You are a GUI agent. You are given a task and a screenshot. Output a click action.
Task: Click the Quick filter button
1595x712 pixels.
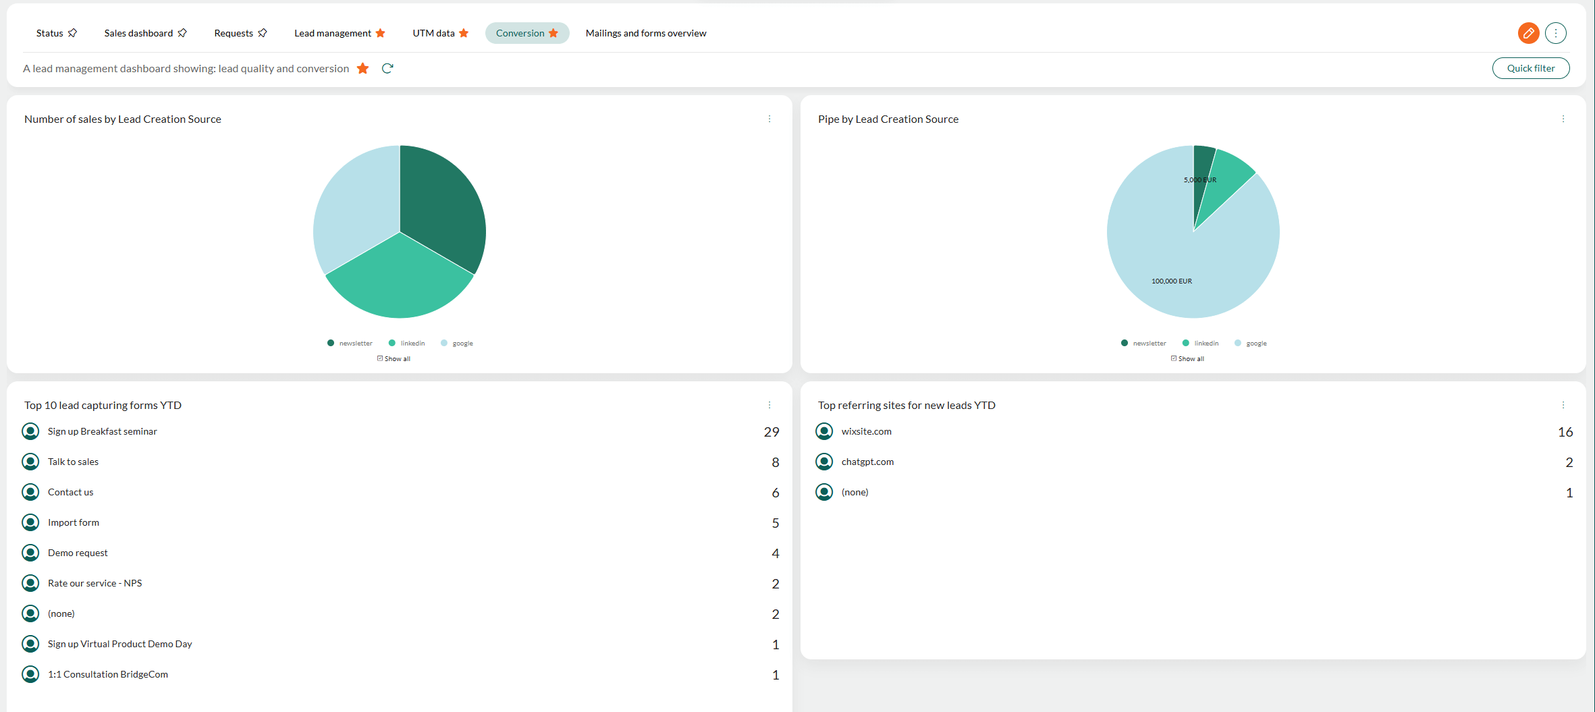click(1530, 68)
